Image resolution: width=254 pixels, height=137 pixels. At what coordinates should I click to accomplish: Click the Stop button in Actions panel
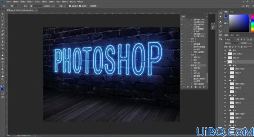coord(184,87)
